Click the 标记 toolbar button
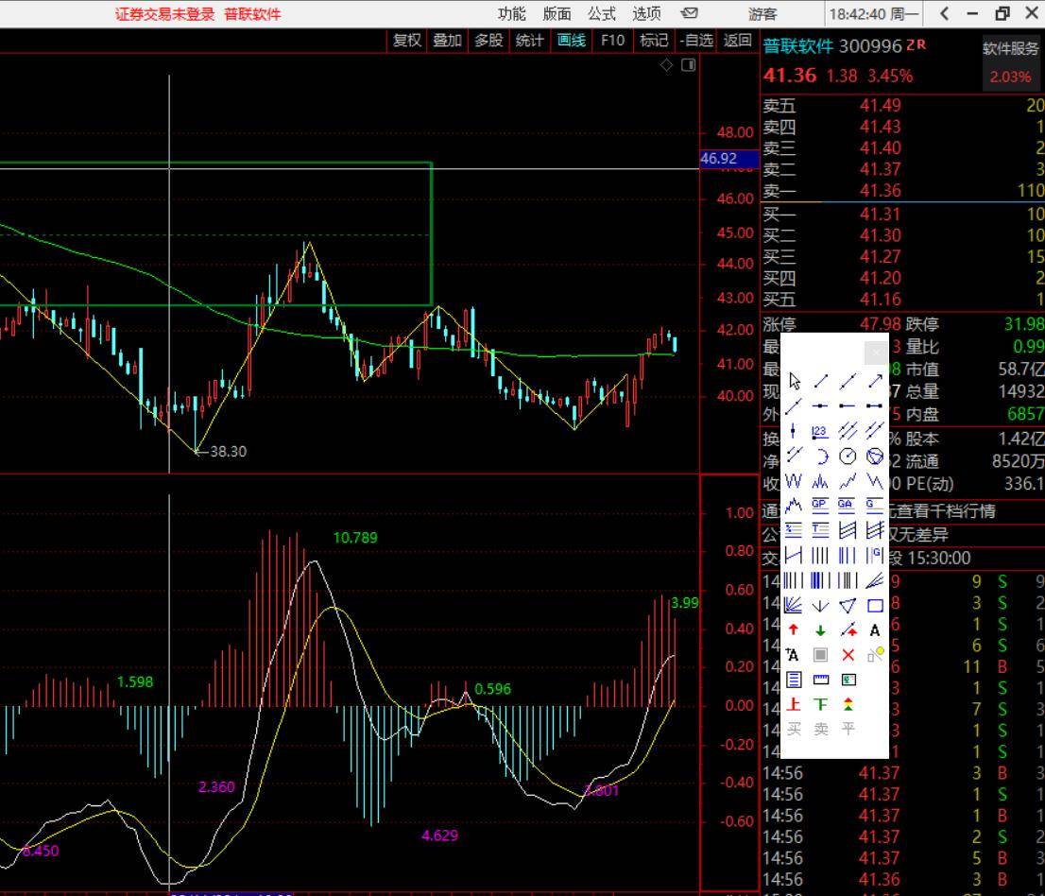 tap(654, 40)
